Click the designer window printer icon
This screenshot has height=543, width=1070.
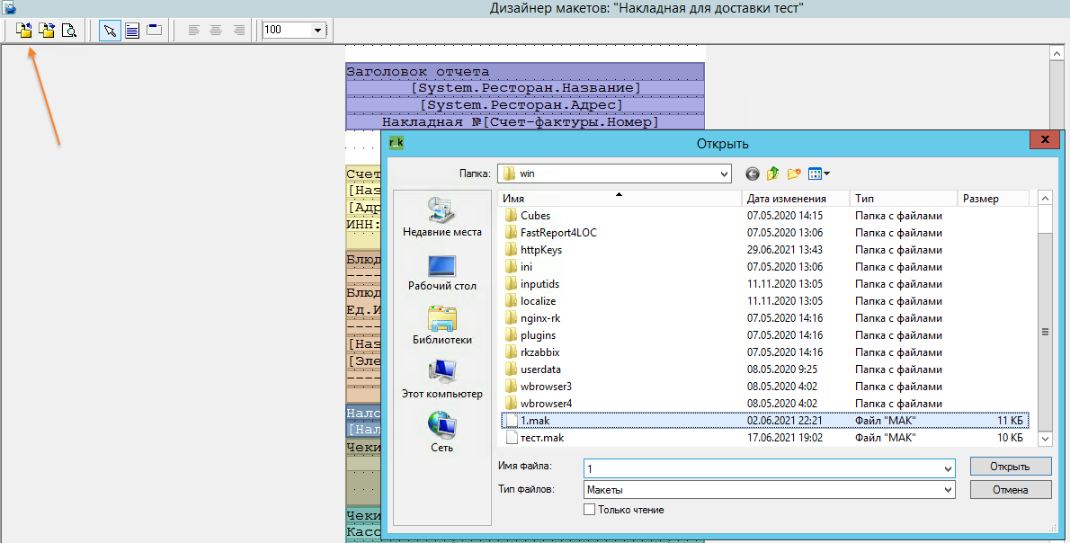[10, 8]
